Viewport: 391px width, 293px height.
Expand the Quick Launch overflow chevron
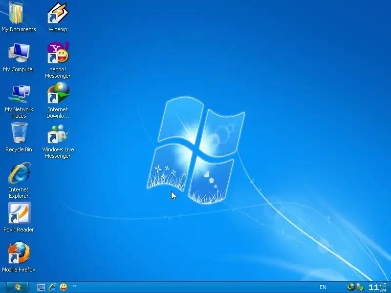(75, 286)
